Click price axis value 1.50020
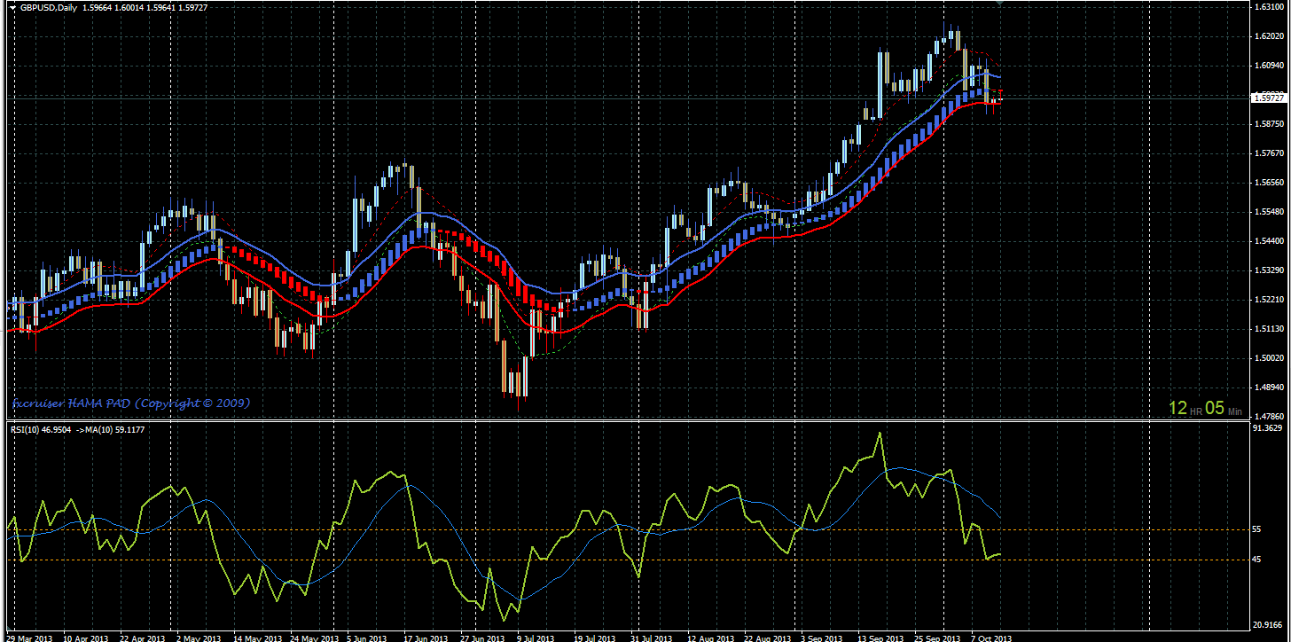This screenshot has width=1291, height=642. [1270, 358]
